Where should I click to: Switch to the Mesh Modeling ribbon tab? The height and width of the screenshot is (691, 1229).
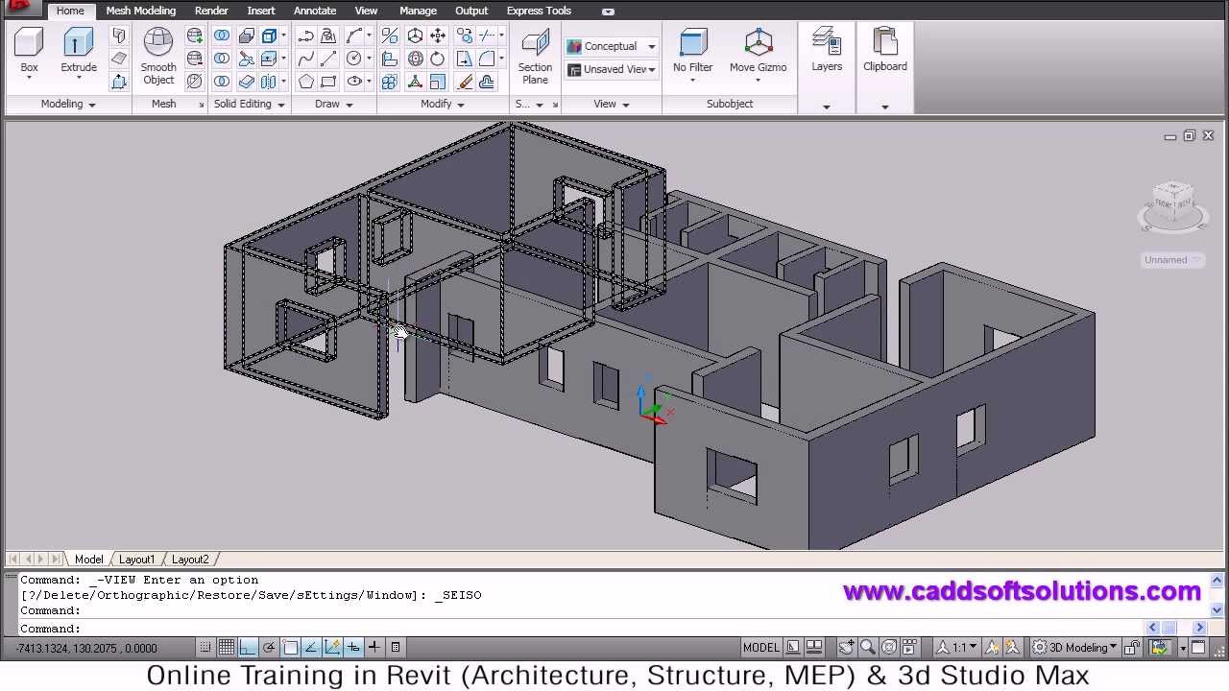click(140, 11)
